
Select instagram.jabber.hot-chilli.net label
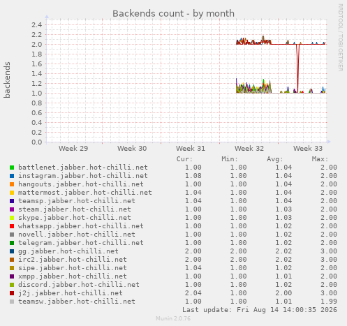click(x=83, y=176)
